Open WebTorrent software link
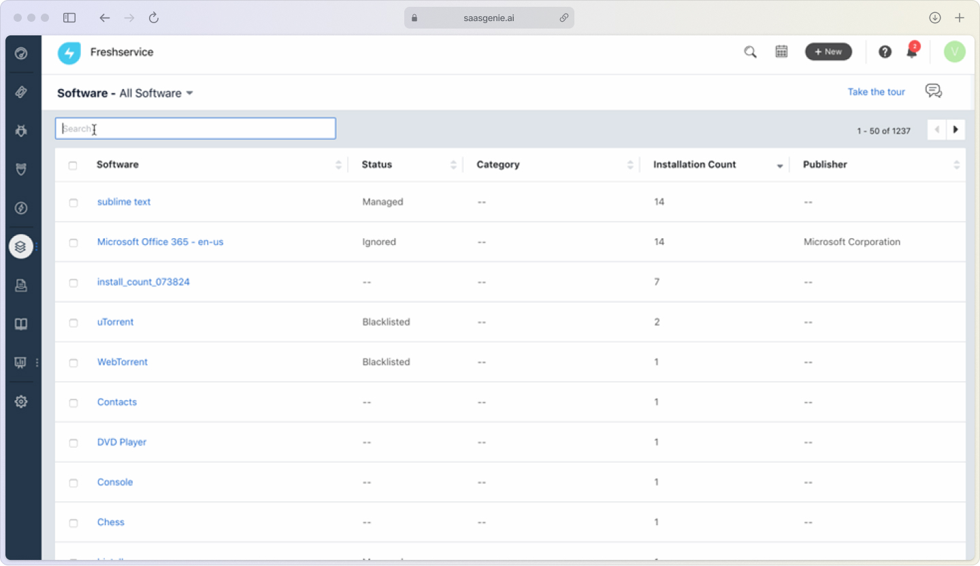Viewport: 980px width, 566px height. click(122, 362)
